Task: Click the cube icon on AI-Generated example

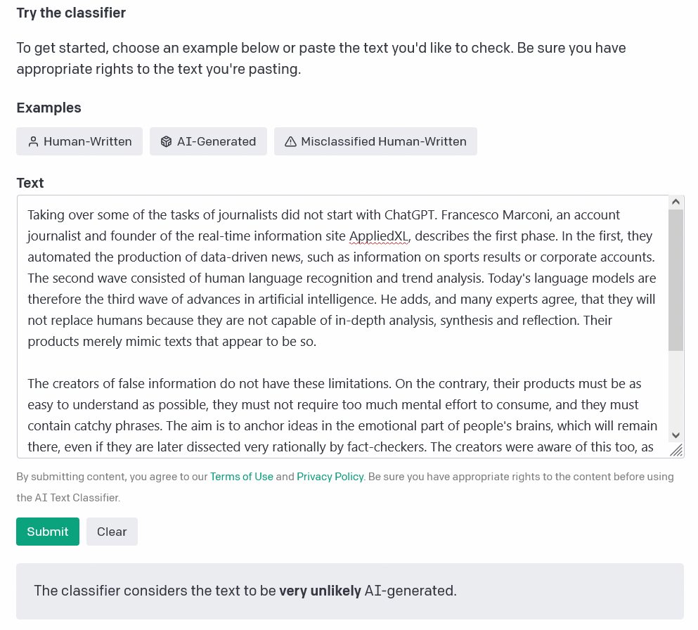Action: coord(166,141)
